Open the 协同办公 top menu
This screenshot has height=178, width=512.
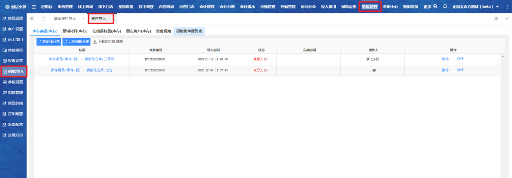[x=308, y=7]
